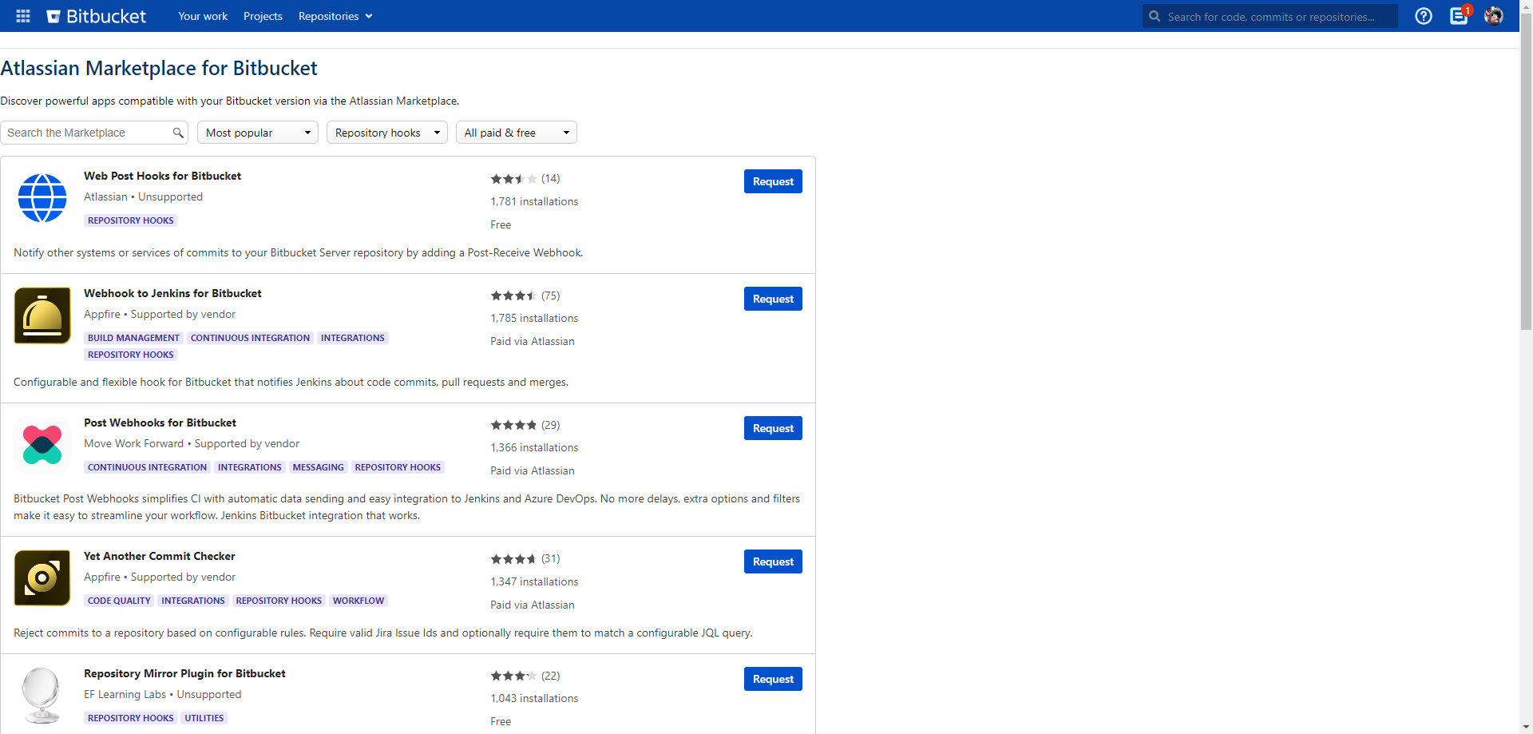Click the Workflow tag
The width and height of the screenshot is (1533, 734).
[358, 601]
